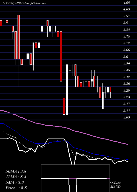Select the 3.48 price axis label
The width and height of the screenshot is (137, 192).
[126, 70]
